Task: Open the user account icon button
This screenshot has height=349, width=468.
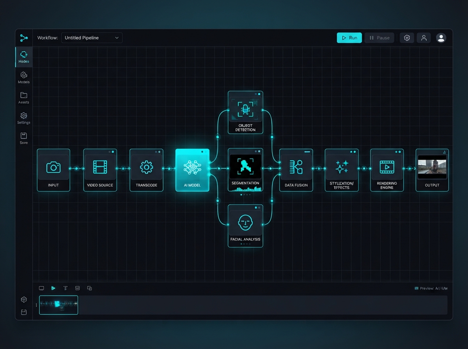Action: point(424,38)
